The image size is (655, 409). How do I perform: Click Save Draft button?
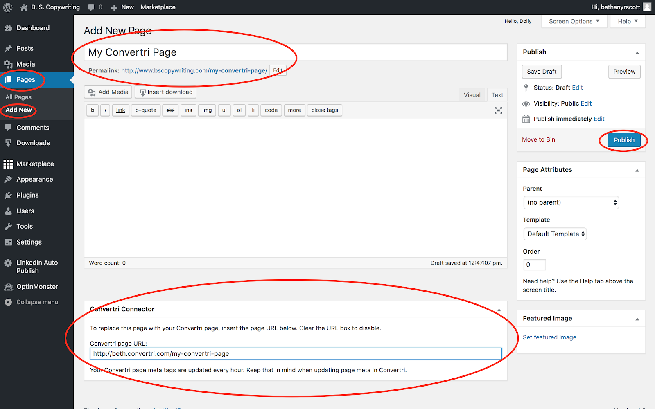click(542, 72)
